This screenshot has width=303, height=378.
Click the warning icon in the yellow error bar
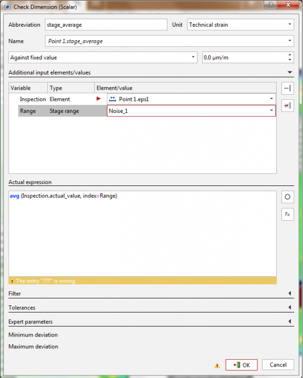(x=12, y=281)
